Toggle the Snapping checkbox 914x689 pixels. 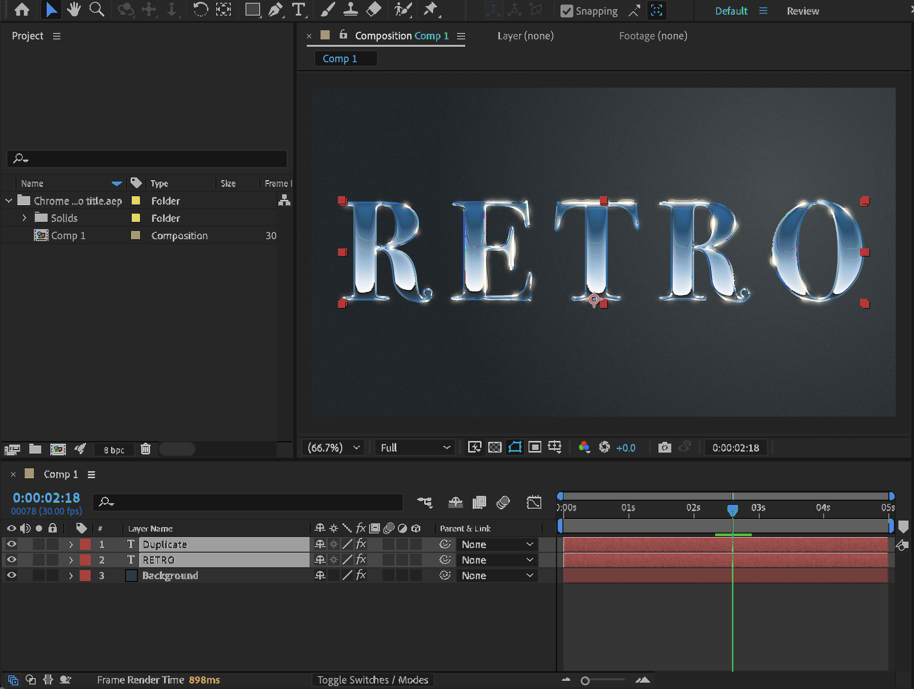coord(567,11)
